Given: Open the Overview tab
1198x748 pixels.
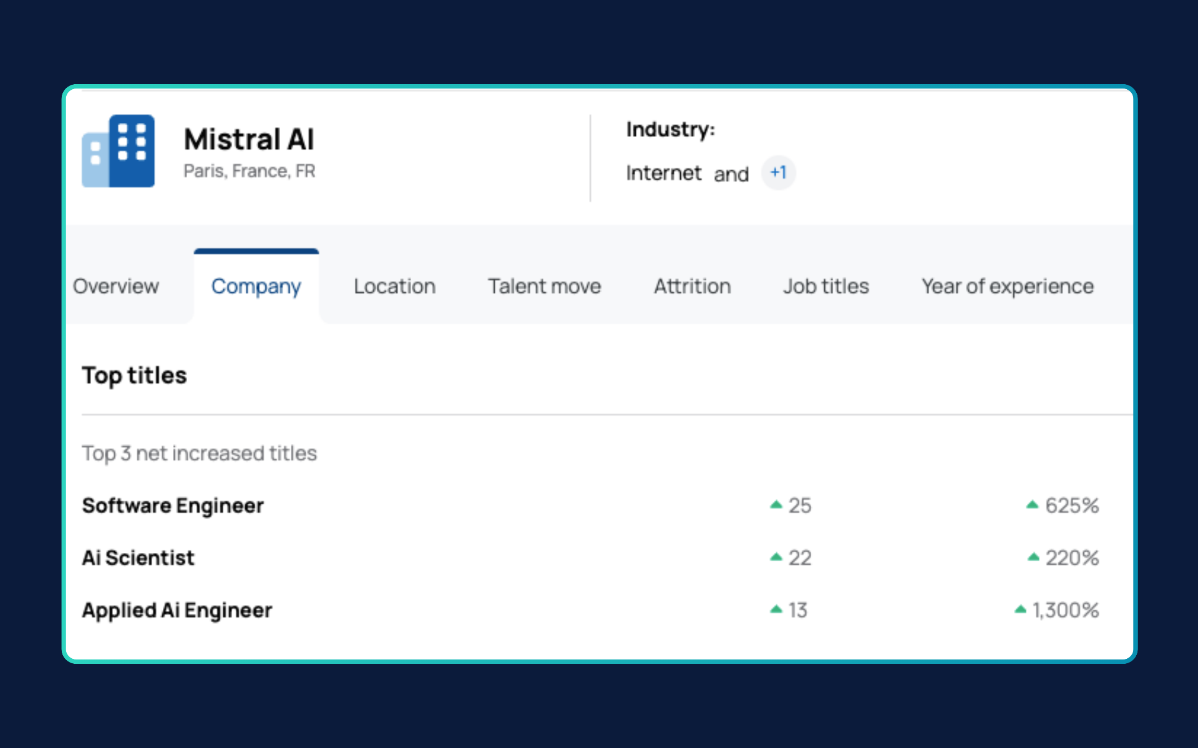Looking at the screenshot, I should [x=116, y=286].
